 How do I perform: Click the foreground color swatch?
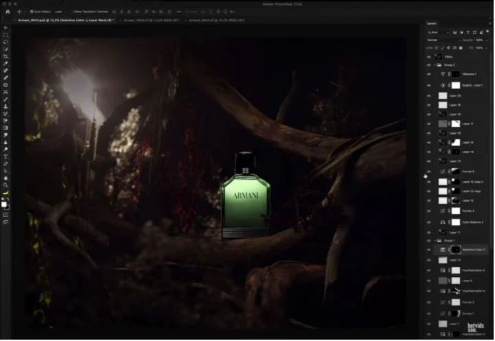coord(4,204)
